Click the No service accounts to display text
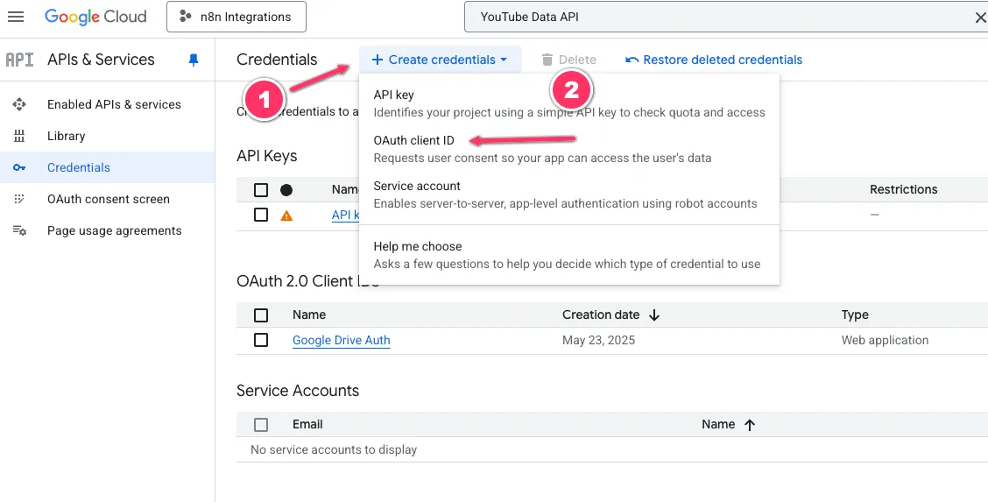Image resolution: width=988 pixels, height=502 pixels. (x=334, y=449)
